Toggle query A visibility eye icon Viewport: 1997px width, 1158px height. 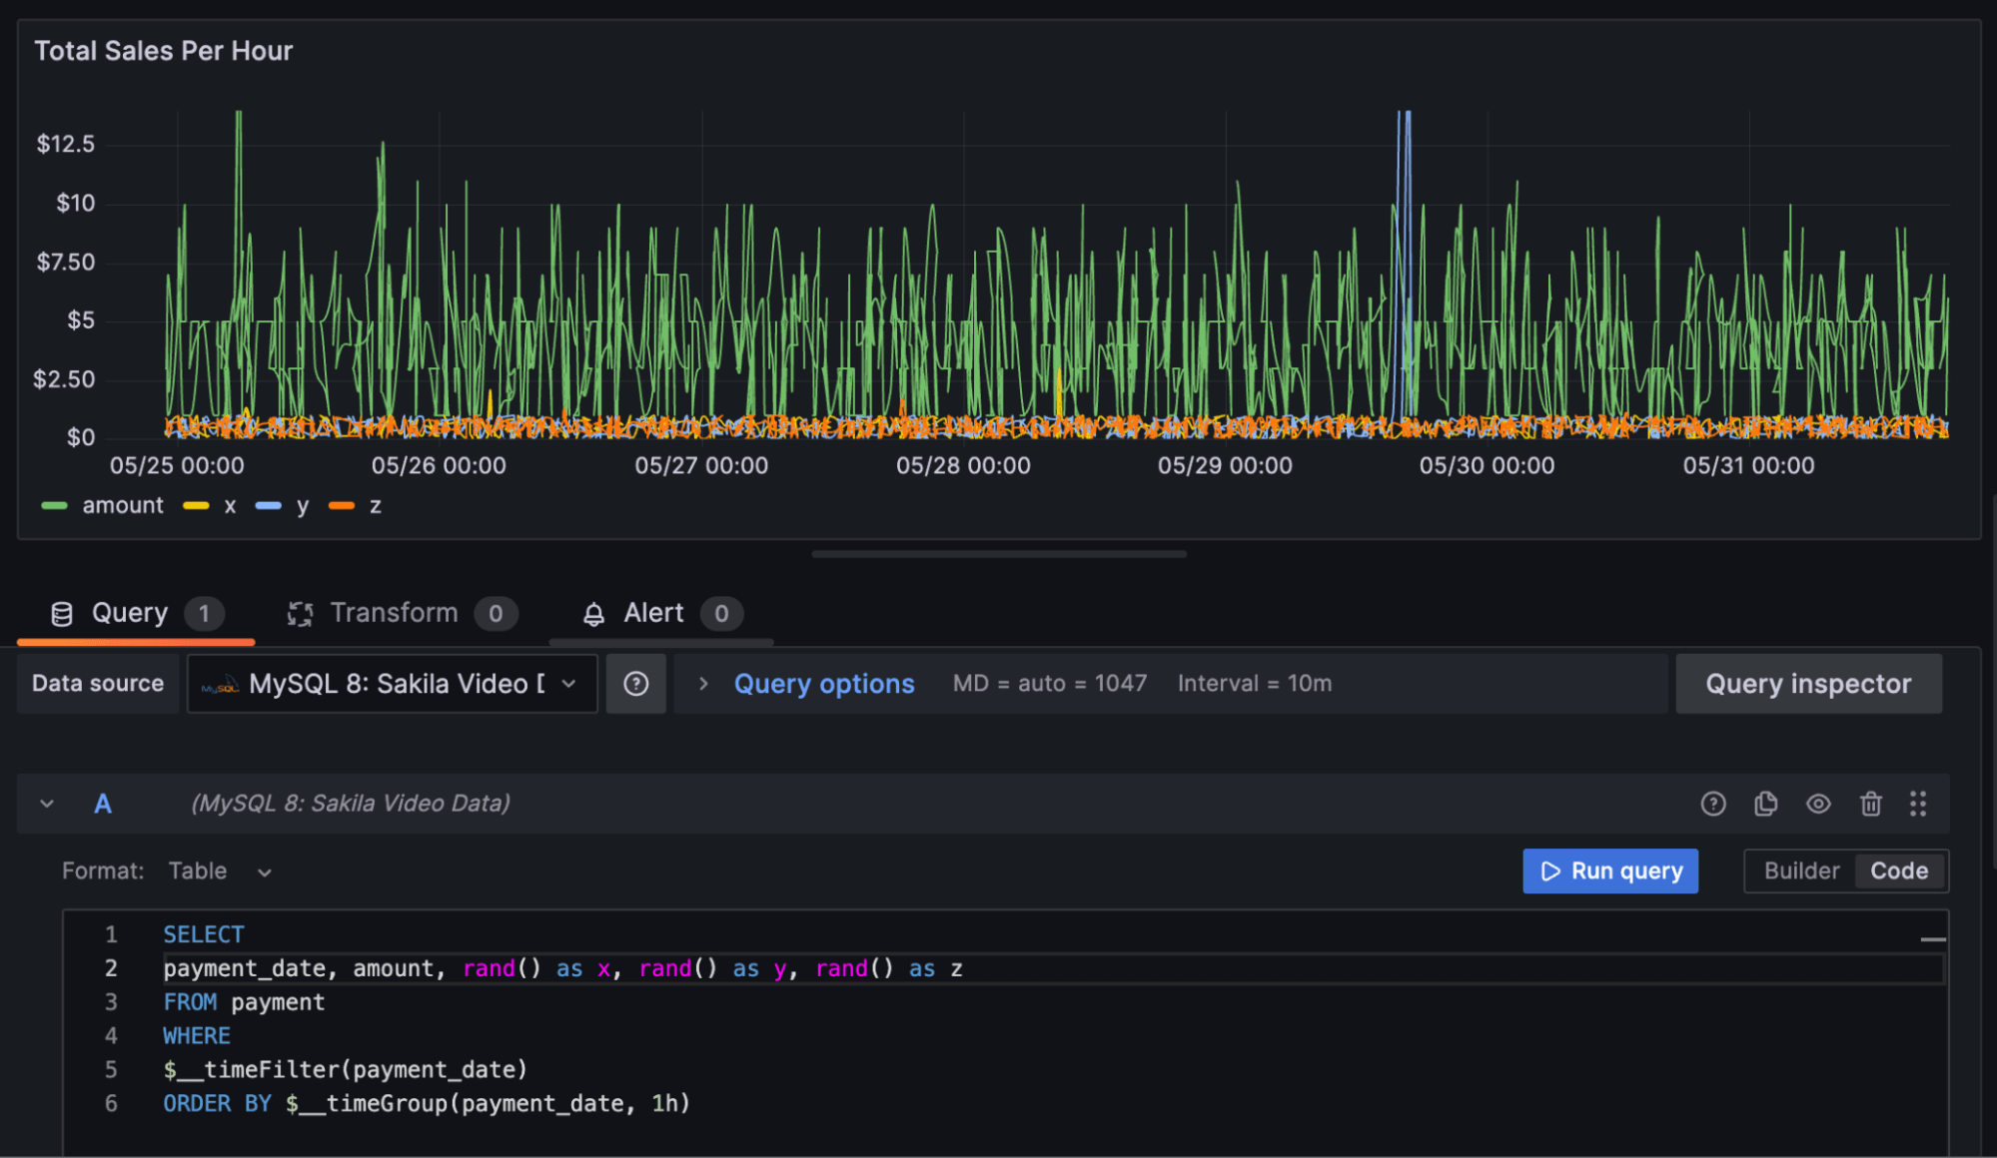[1817, 804]
